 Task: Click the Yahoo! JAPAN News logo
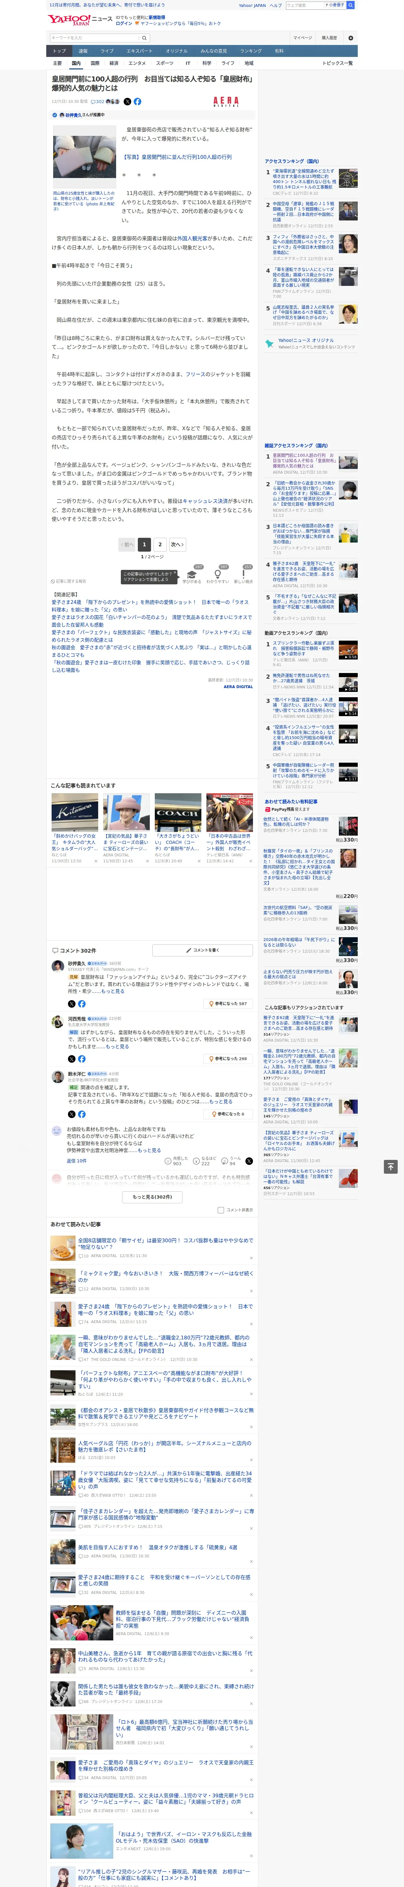pyautogui.click(x=80, y=20)
